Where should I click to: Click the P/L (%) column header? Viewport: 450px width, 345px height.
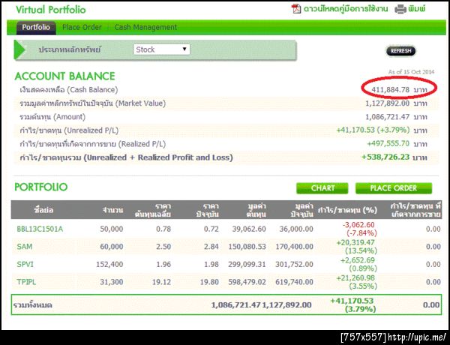click(x=347, y=210)
